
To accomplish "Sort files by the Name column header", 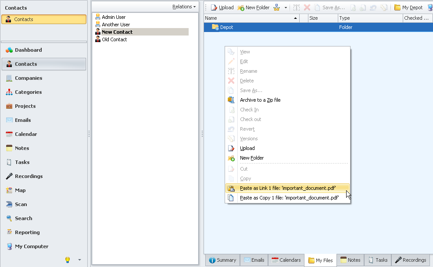I will coord(251,18).
